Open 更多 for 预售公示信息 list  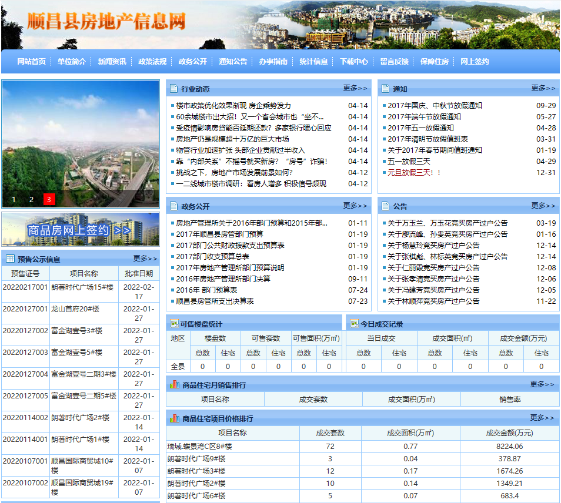coord(145,259)
